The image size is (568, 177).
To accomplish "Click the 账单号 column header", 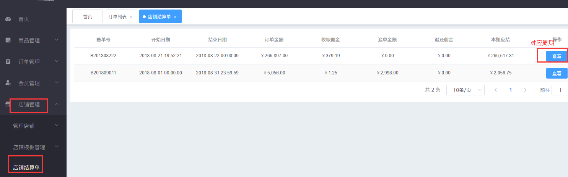I will coord(103,40).
